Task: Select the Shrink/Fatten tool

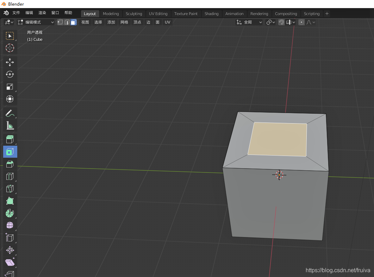Action: tap(10, 250)
